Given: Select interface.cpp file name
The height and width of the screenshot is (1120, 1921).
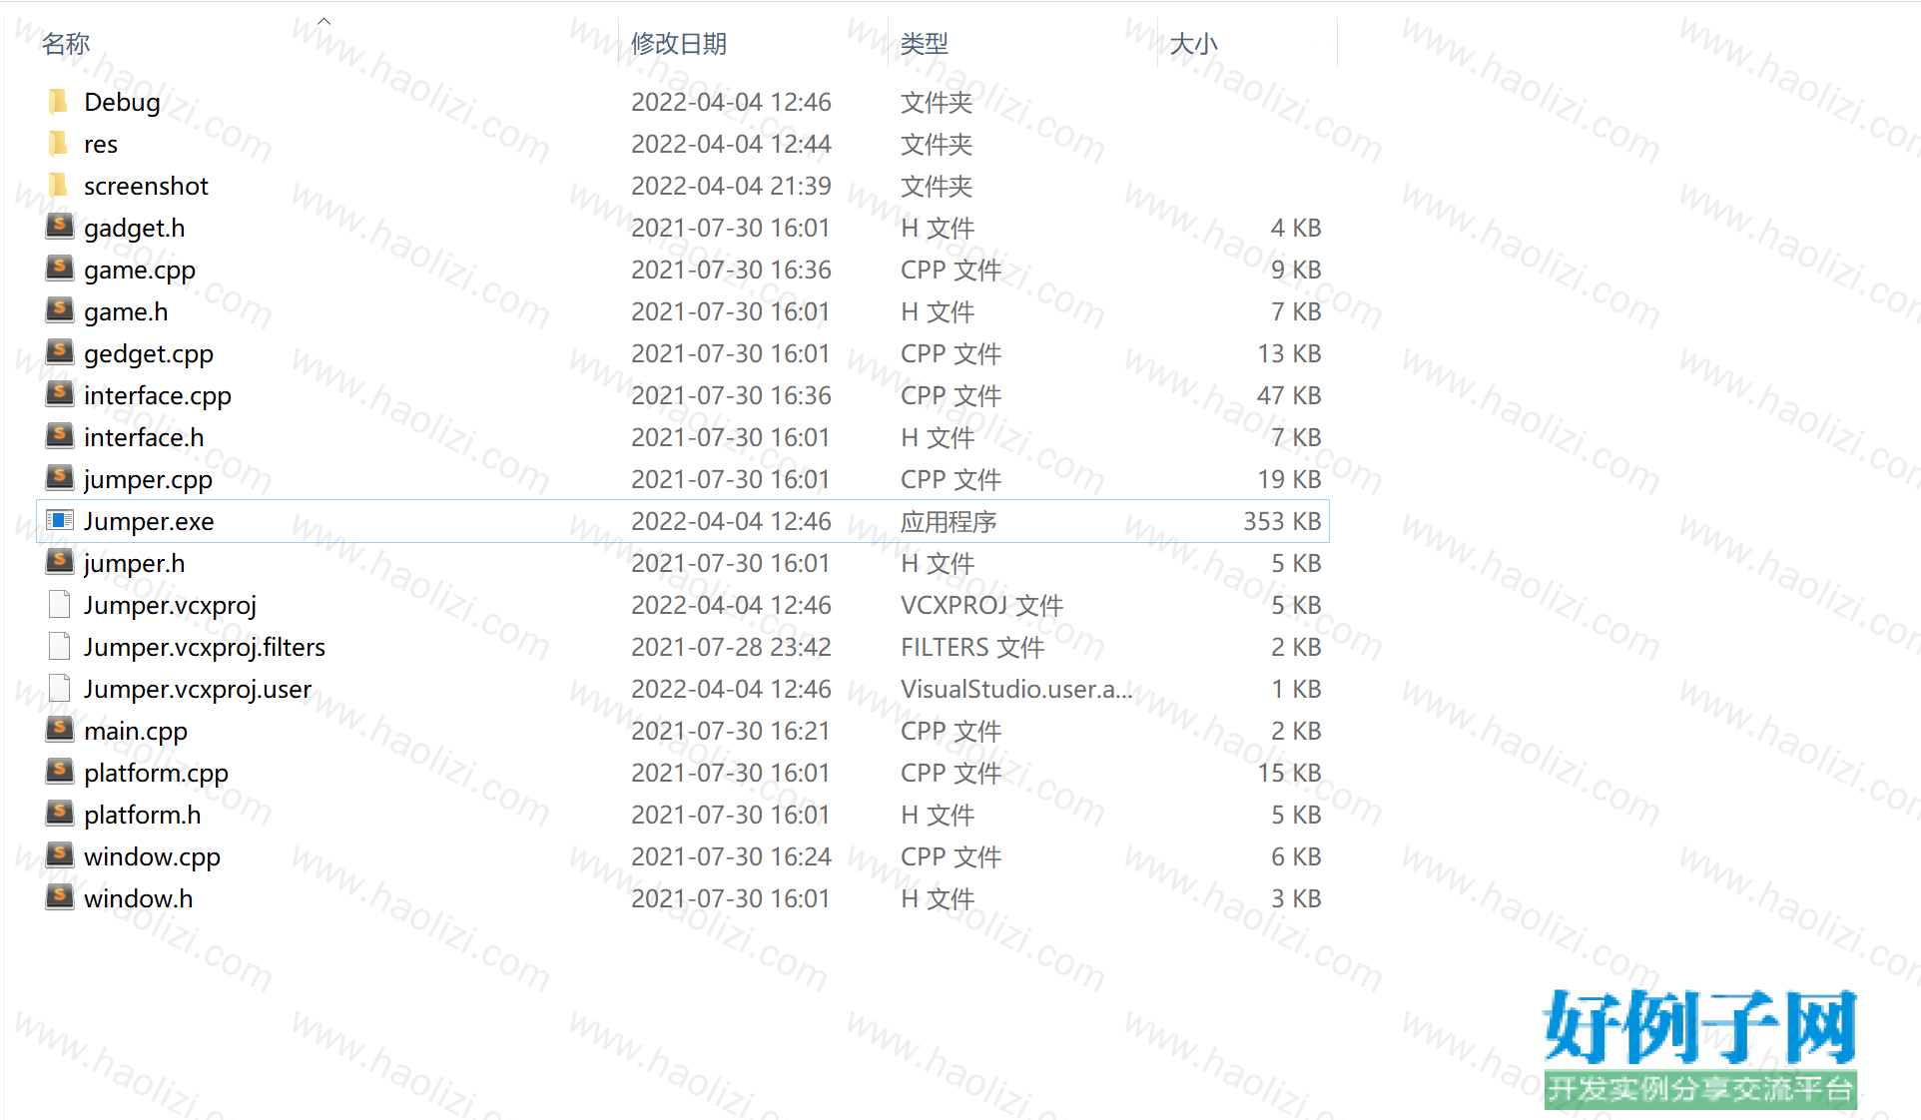Looking at the screenshot, I should coord(158,396).
